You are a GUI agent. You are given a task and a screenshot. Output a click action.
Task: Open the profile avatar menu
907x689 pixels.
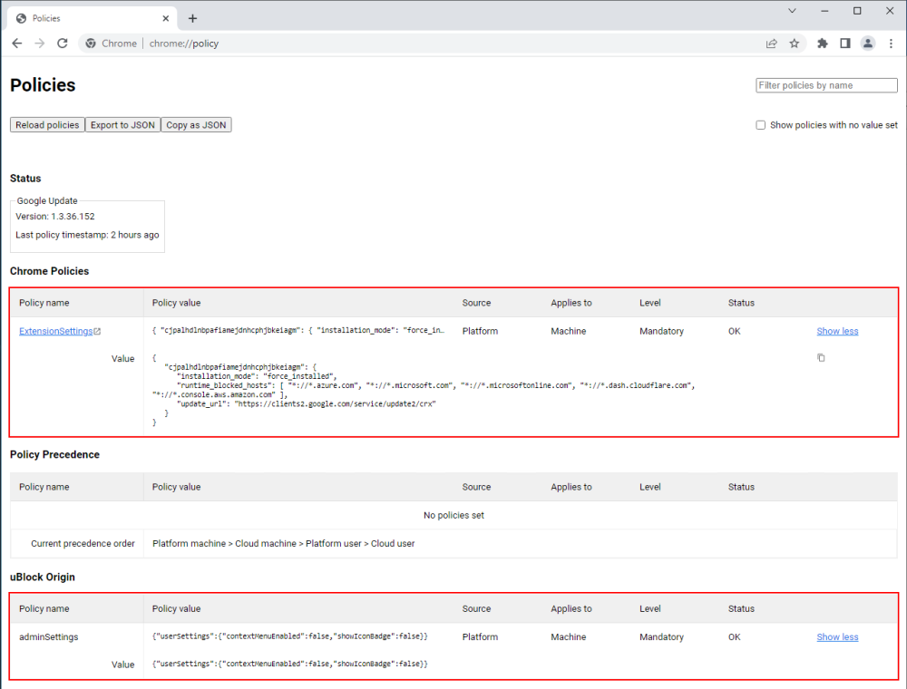point(868,44)
